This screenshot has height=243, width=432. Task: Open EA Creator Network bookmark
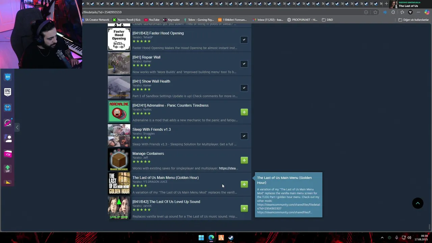point(96,20)
